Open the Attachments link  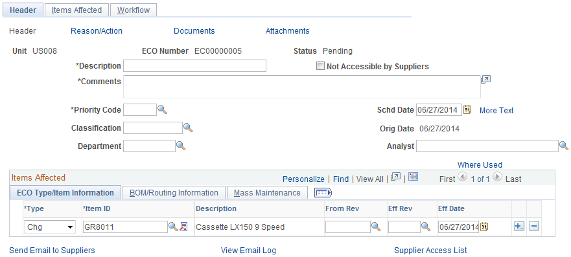tap(287, 31)
